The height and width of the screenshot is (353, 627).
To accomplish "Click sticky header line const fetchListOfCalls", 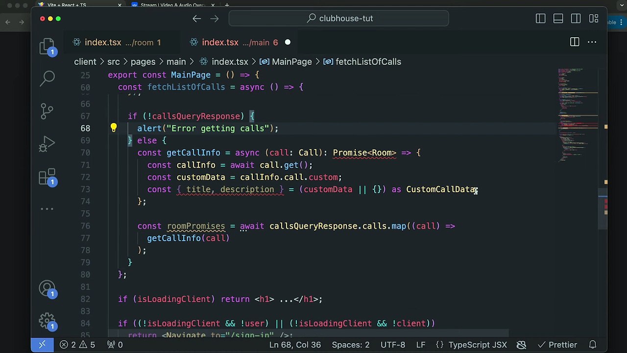I will pyautogui.click(x=211, y=87).
